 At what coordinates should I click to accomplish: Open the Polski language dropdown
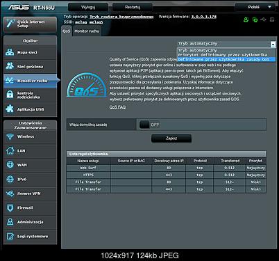coord(255,7)
